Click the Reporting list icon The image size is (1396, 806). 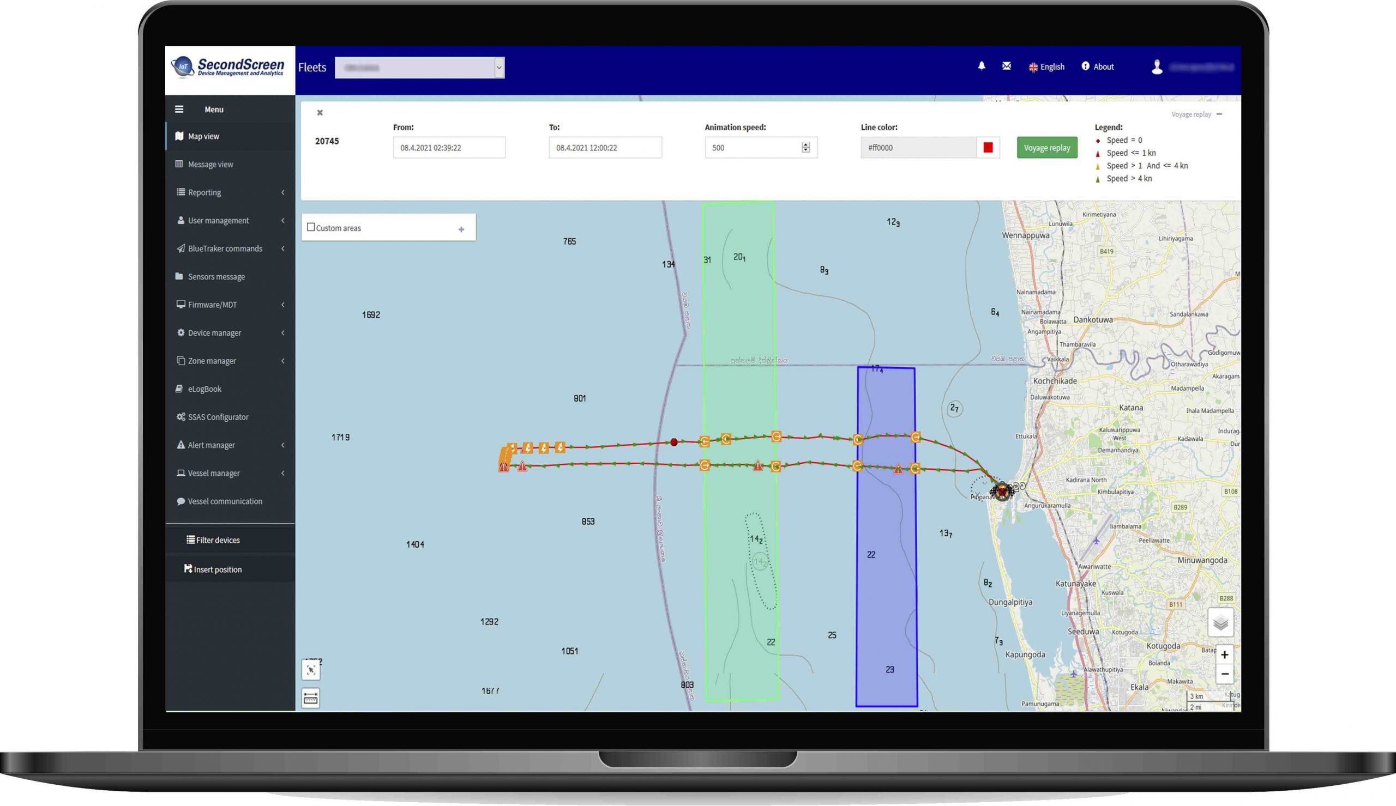click(x=180, y=192)
